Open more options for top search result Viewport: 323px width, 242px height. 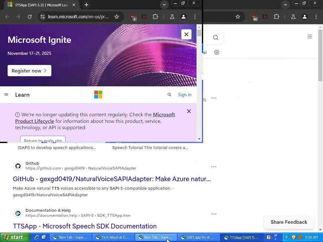214,98
